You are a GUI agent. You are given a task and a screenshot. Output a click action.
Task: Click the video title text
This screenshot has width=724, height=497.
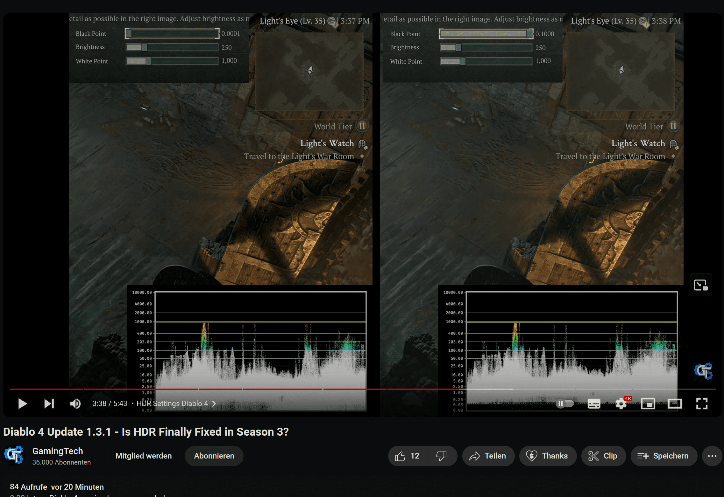146,432
